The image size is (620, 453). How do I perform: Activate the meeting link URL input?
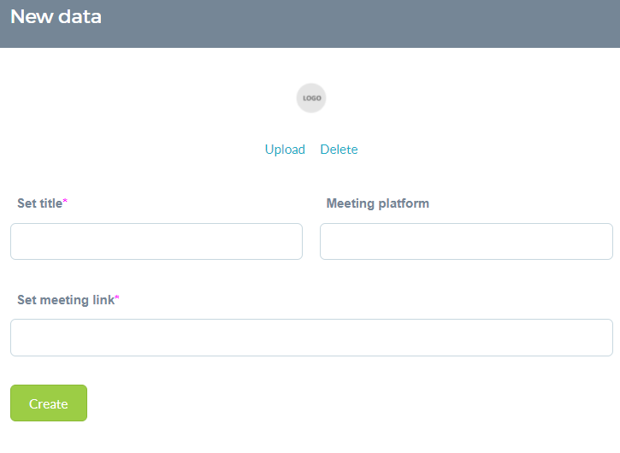click(x=311, y=338)
